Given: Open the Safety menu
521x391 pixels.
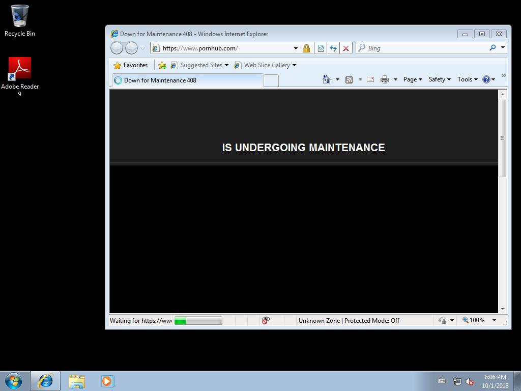Looking at the screenshot, I should pyautogui.click(x=439, y=79).
